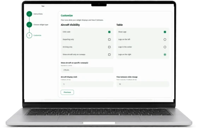Image resolution: width=198 pixels, height=129 pixels.
Task: Click the Table section heading
Action: [x=120, y=25]
